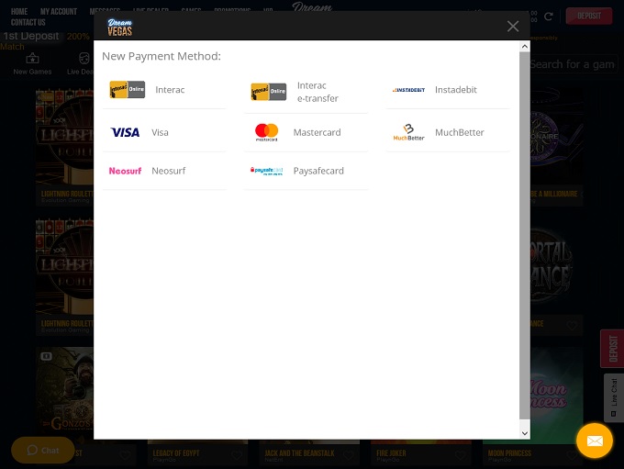Select the MuchBetter wallet logo
Image resolution: width=624 pixels, height=469 pixels.
click(408, 132)
